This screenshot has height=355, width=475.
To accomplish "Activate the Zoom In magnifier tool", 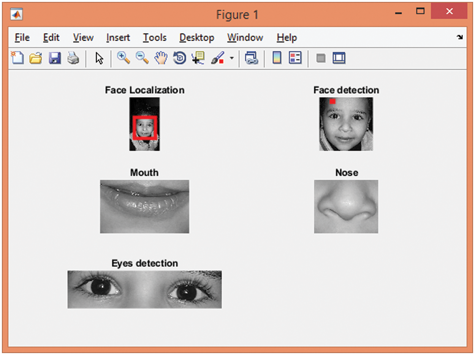I will pos(123,58).
